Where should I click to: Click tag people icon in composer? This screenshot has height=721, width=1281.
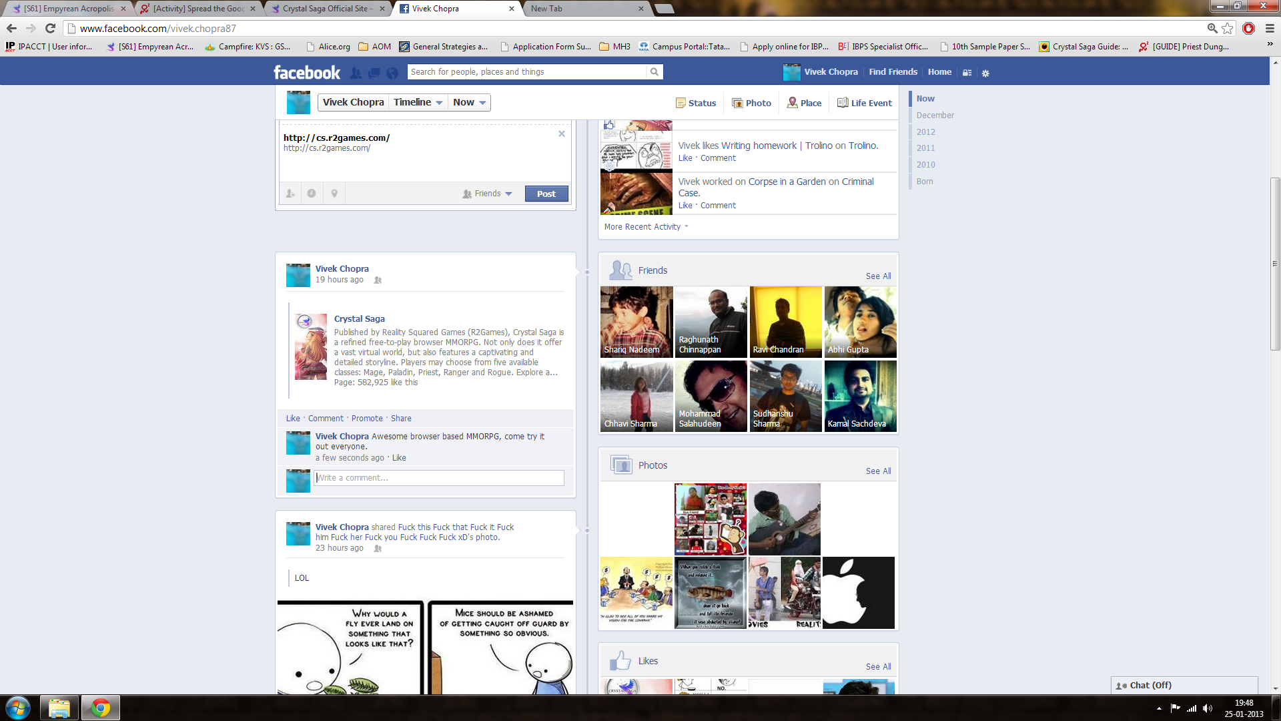click(x=290, y=194)
